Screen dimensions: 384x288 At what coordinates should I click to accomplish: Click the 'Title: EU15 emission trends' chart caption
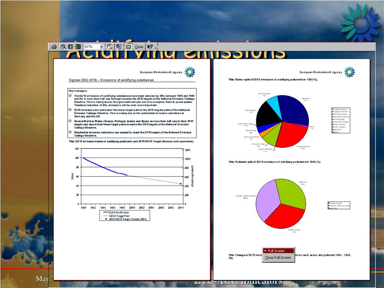pos(131,141)
